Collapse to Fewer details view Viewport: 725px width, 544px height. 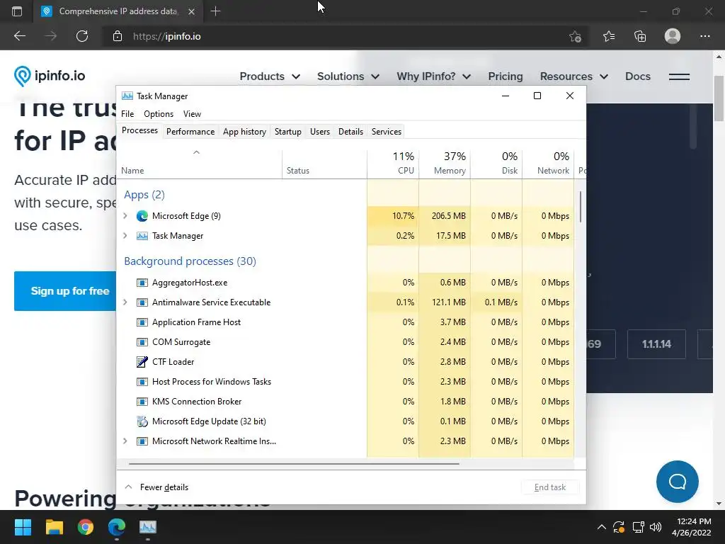tap(156, 487)
